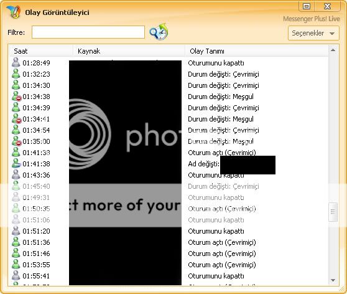Click the Filtre text input field

[88, 32]
